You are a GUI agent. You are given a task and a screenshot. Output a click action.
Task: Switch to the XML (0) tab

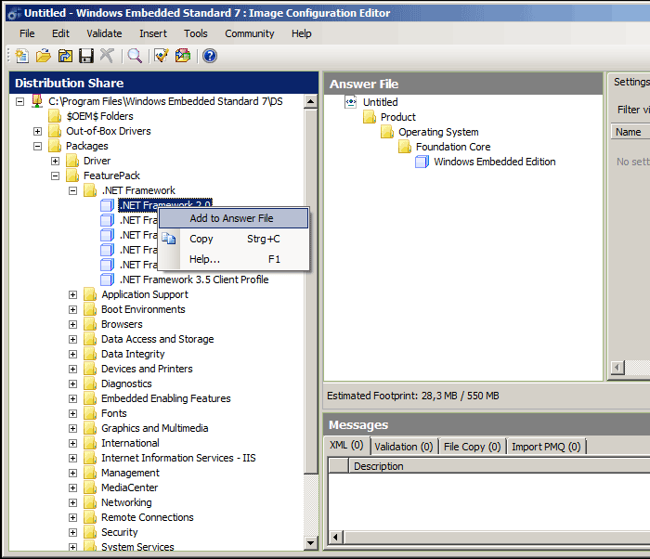[346, 446]
